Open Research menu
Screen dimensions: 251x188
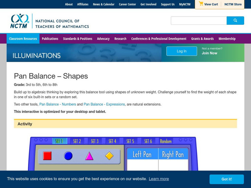click(x=120, y=39)
